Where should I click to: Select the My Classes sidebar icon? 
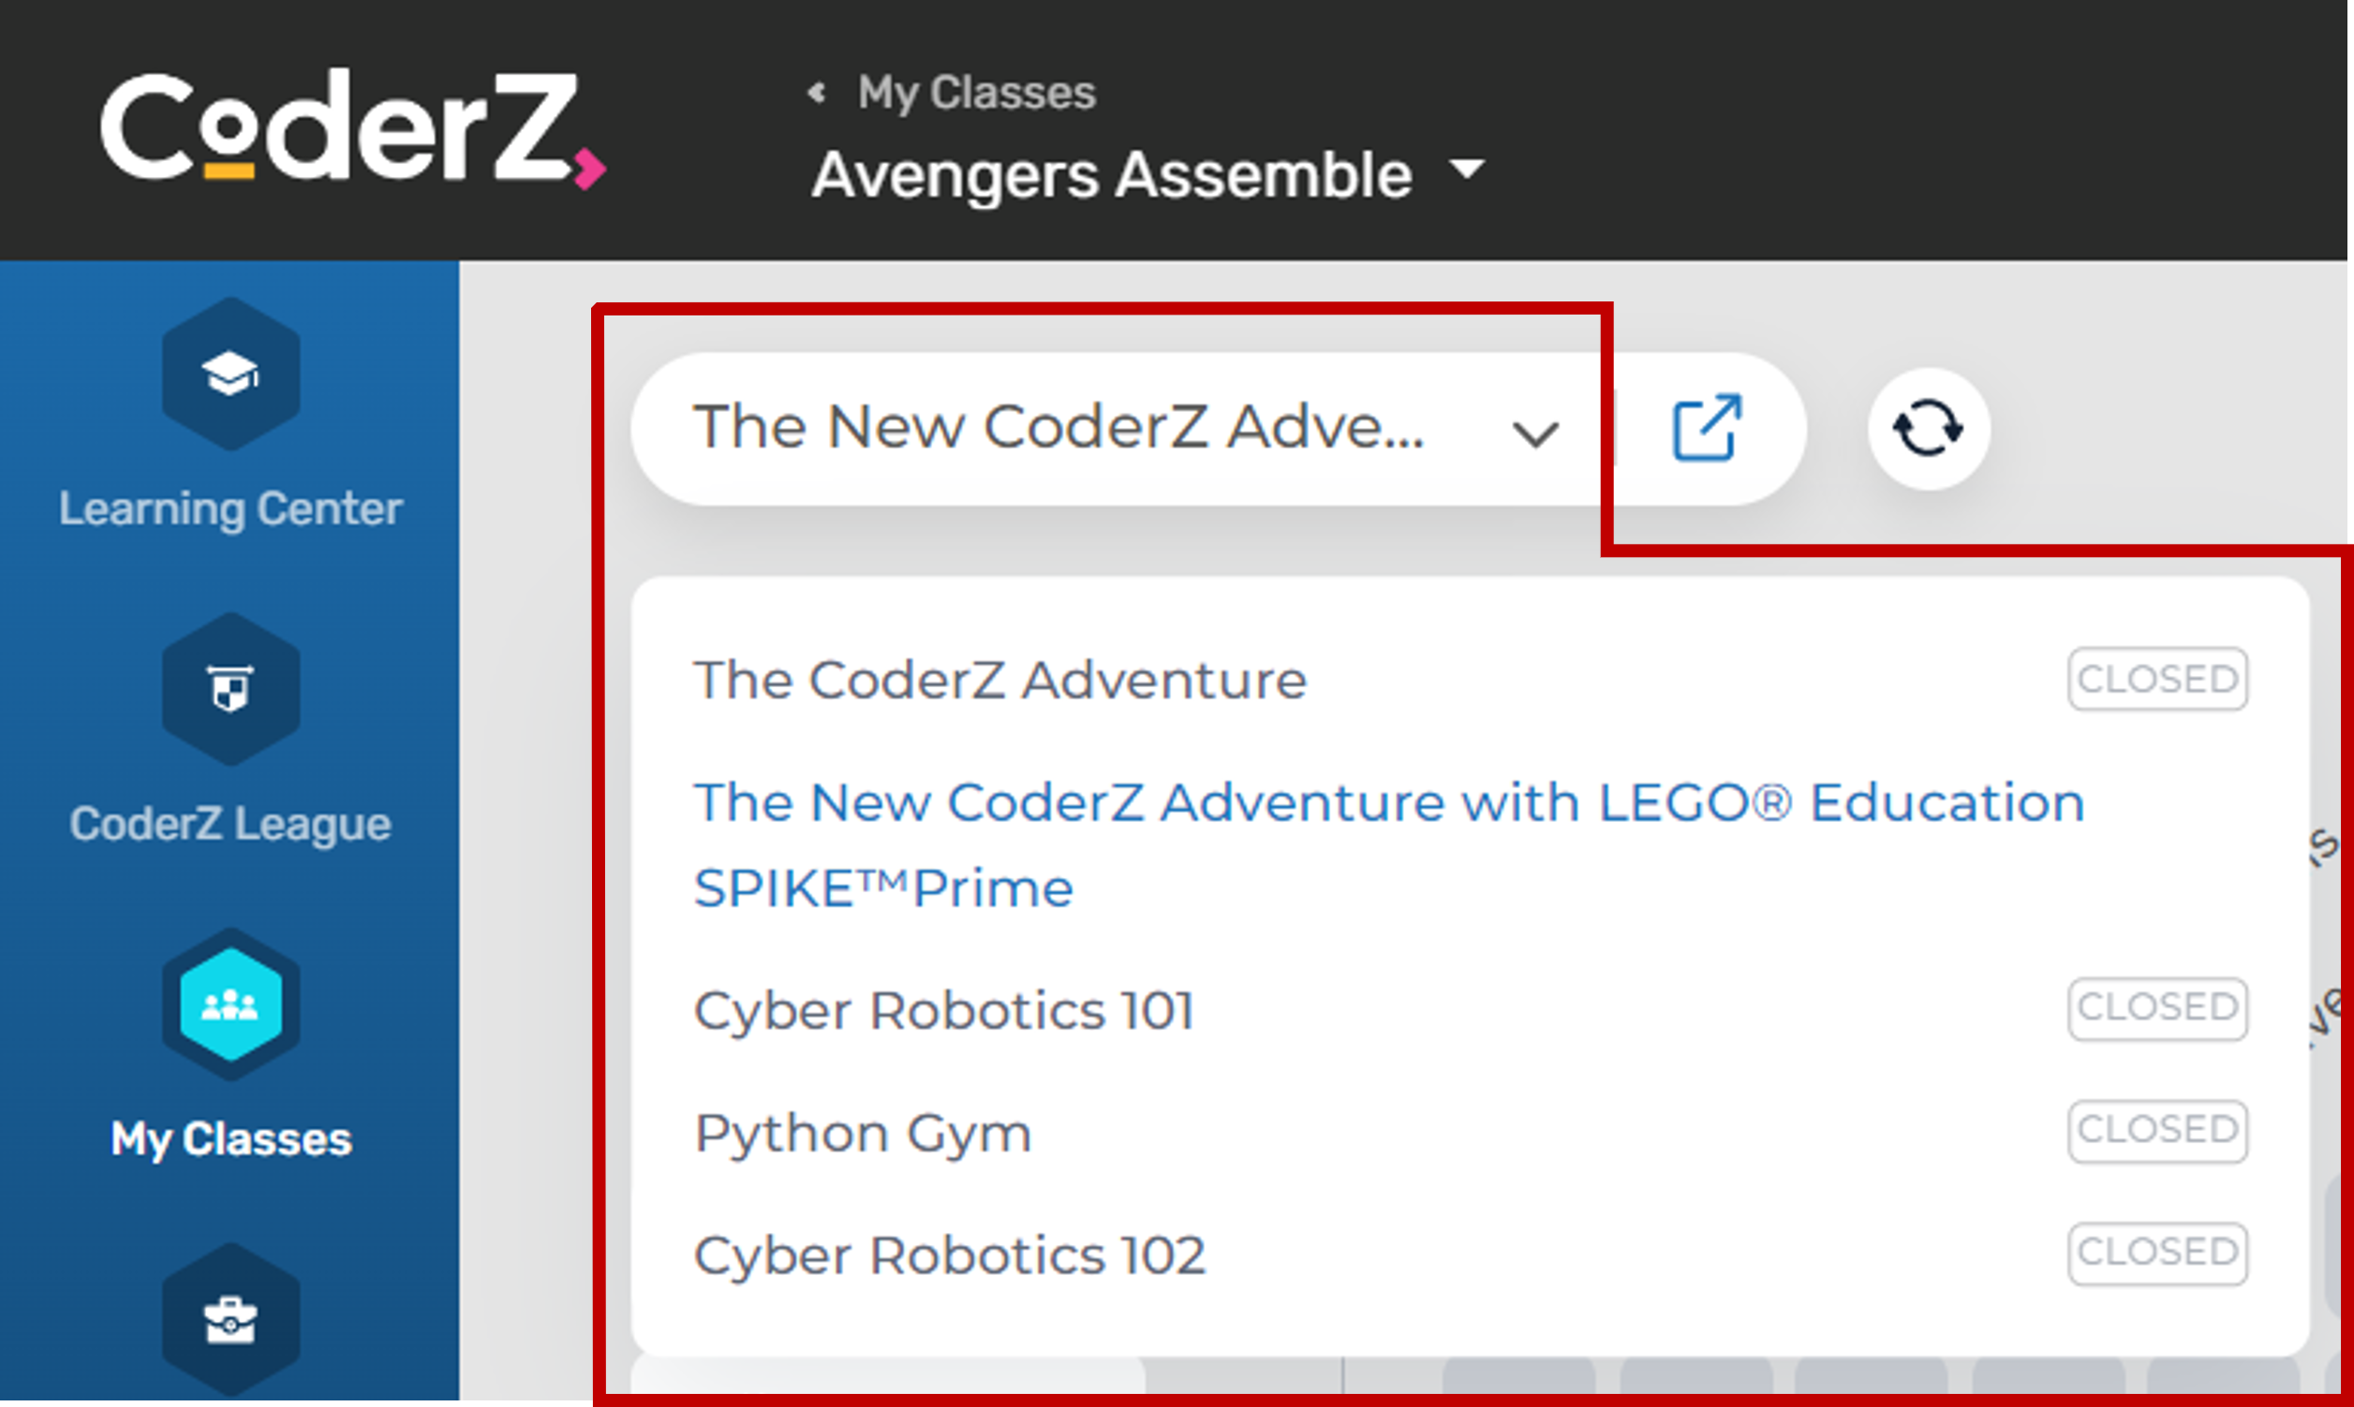pyautogui.click(x=230, y=1005)
